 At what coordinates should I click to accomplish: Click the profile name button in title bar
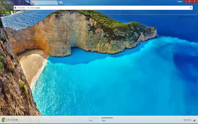coord(179,2)
